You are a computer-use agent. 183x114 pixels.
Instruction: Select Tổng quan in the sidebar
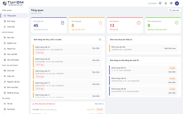click(x=15, y=16)
